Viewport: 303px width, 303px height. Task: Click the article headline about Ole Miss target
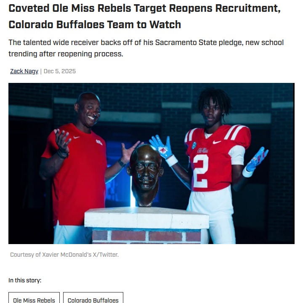click(144, 16)
